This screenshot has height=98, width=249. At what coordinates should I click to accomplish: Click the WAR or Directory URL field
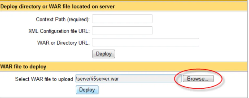point(146,42)
